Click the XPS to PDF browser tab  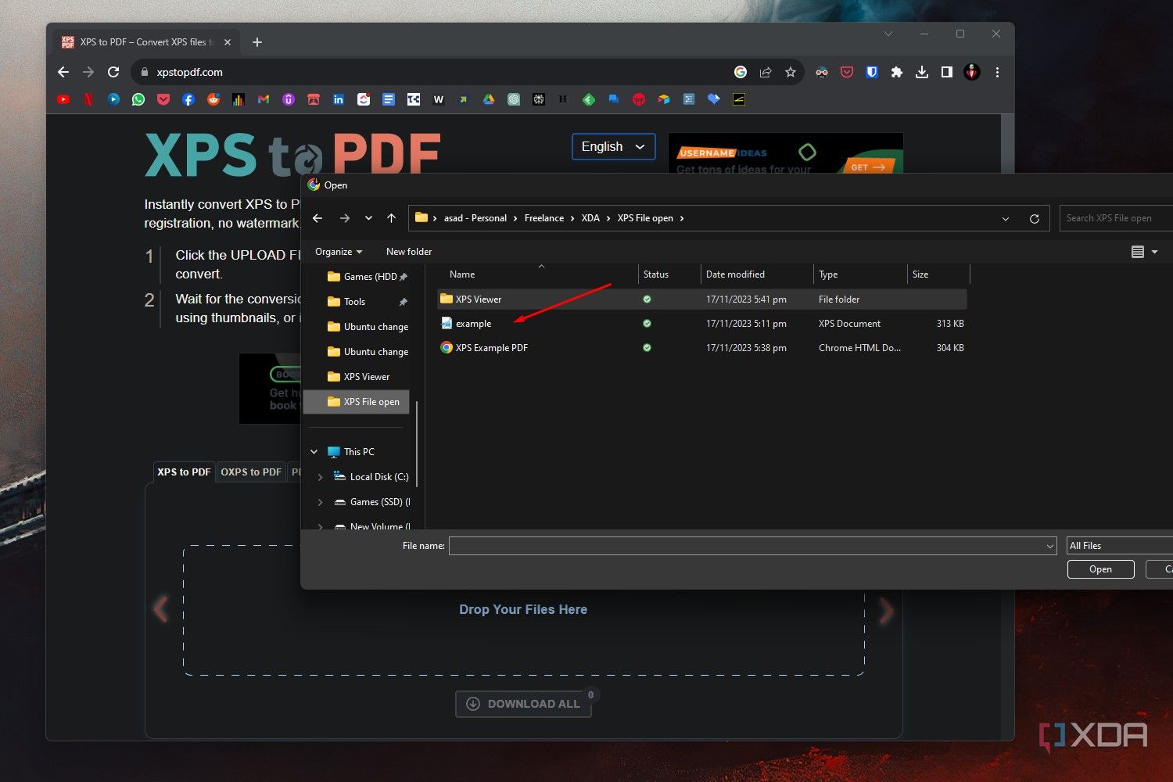(x=146, y=42)
